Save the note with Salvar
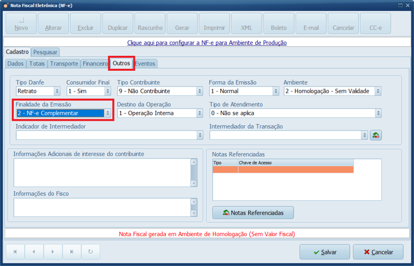 point(324,251)
